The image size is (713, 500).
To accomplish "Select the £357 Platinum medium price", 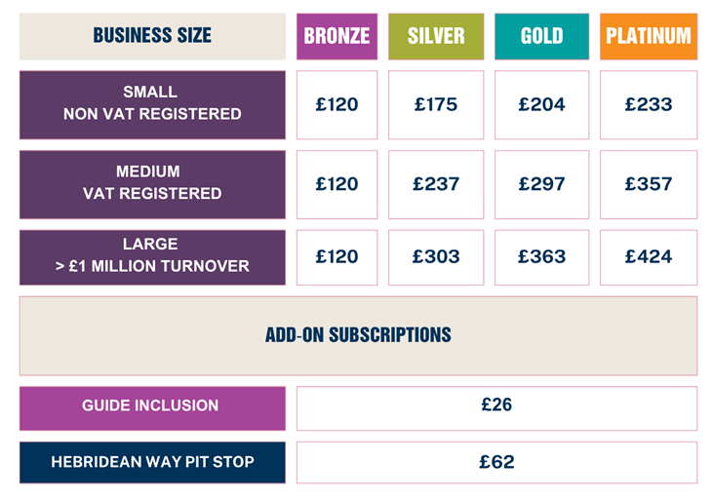I will click(x=648, y=183).
